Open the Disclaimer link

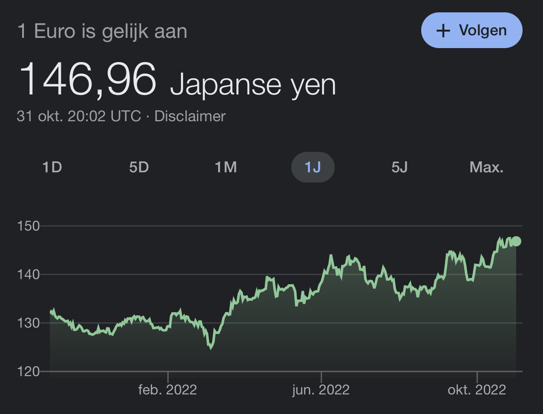point(190,116)
